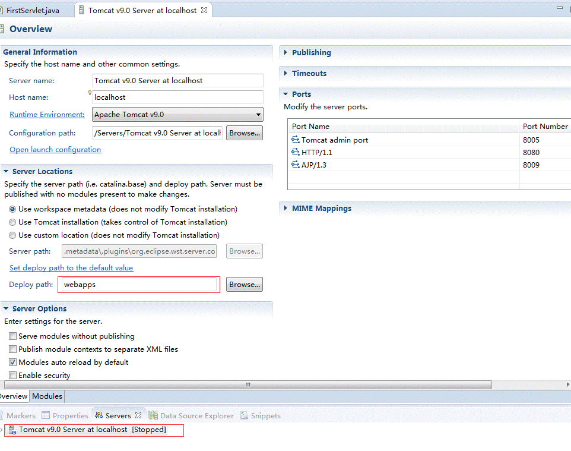Select the Tomcat v9.0 Server editor tab

coord(142,11)
